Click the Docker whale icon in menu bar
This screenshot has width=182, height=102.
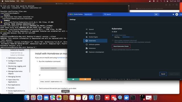pos(150,1)
